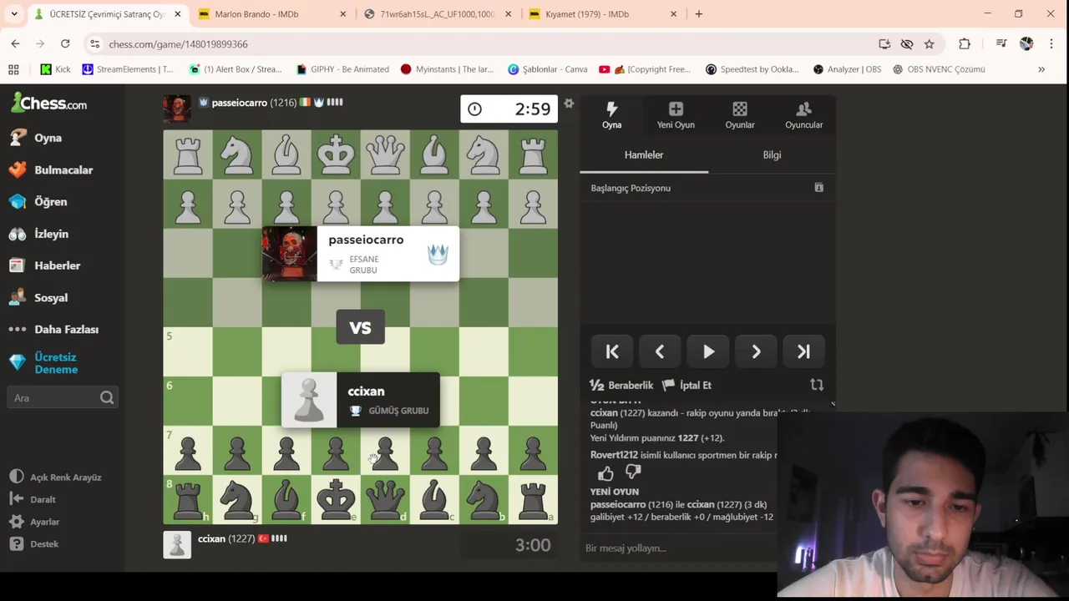This screenshot has width=1069, height=601.
Task: Open Speedtest by Ookla bookmark
Action: [752, 69]
